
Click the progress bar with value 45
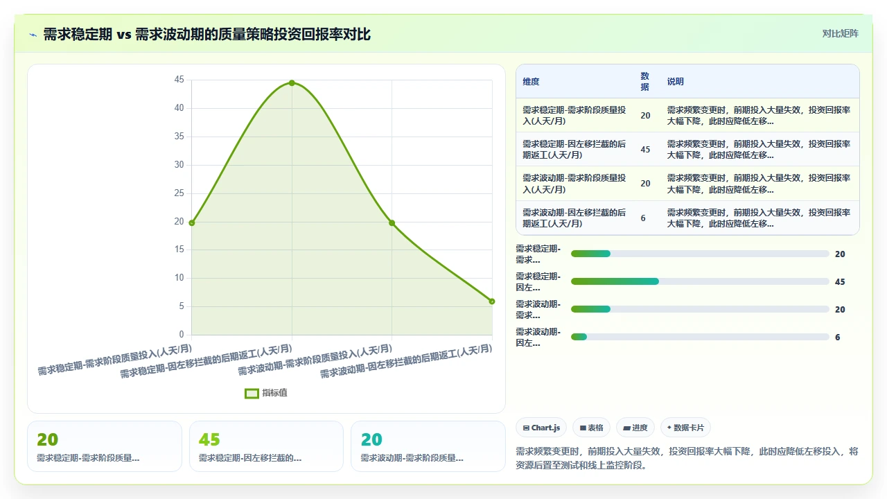[700, 281]
